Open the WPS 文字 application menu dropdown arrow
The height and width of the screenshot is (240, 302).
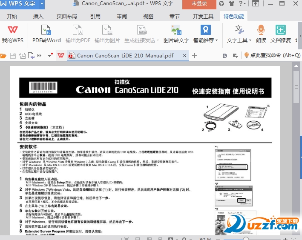click(x=42, y=3)
